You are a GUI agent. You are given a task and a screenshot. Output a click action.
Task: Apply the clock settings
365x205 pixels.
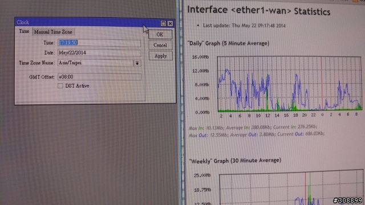(160, 56)
